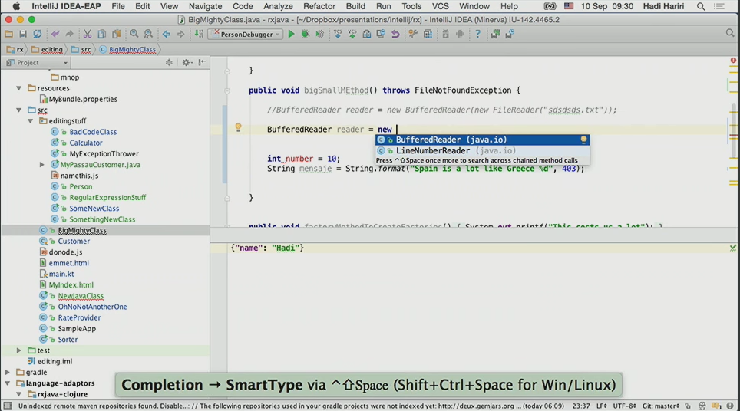The width and height of the screenshot is (740, 411).
Task: Click the Back navigation arrow
Action: [x=166, y=34]
